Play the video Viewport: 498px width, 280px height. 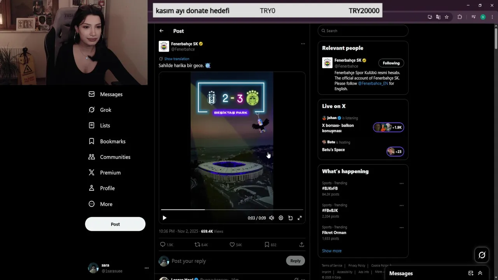(x=164, y=218)
